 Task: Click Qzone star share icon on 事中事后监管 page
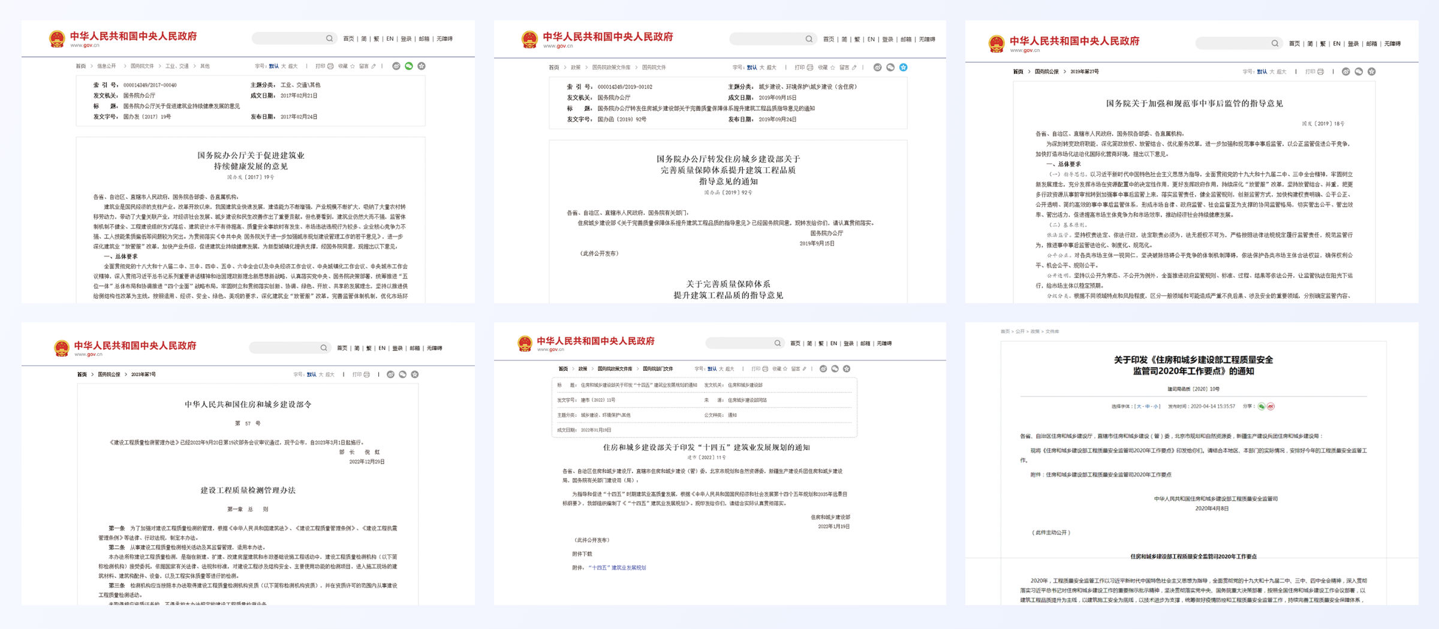pos(1372,71)
